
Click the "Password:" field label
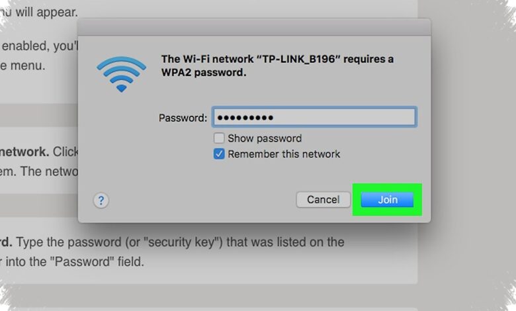[183, 118]
